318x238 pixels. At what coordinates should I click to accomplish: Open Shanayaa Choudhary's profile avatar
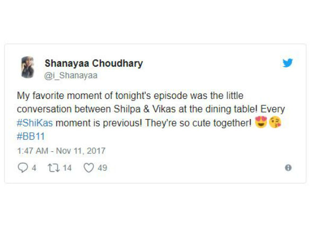(28, 67)
